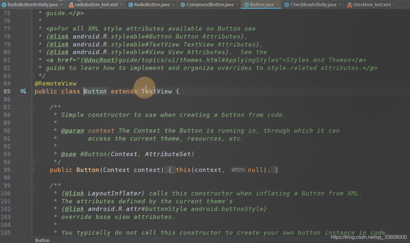Screen dimensions: 410x243
Task: Expand the folded constructor at line 95
Action: tap(32, 170)
